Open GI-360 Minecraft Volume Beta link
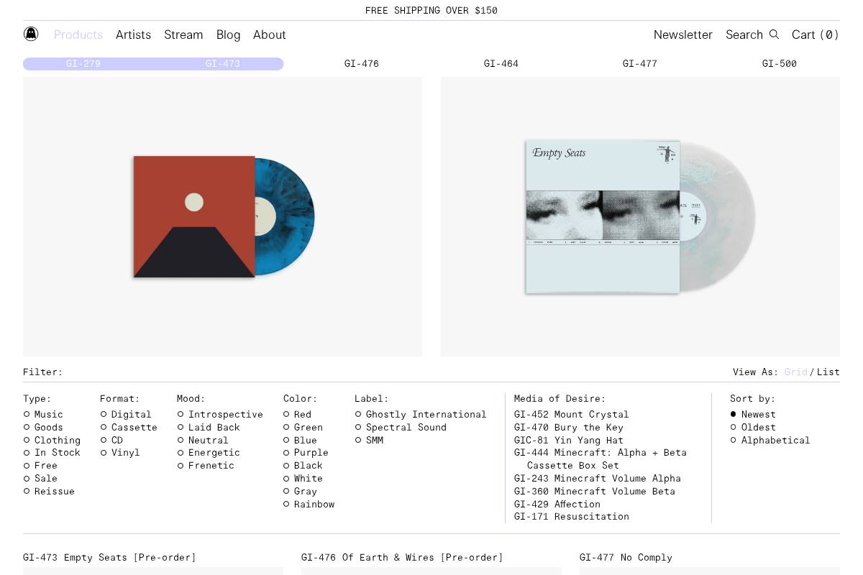This screenshot has width=863, height=575. pos(595,492)
